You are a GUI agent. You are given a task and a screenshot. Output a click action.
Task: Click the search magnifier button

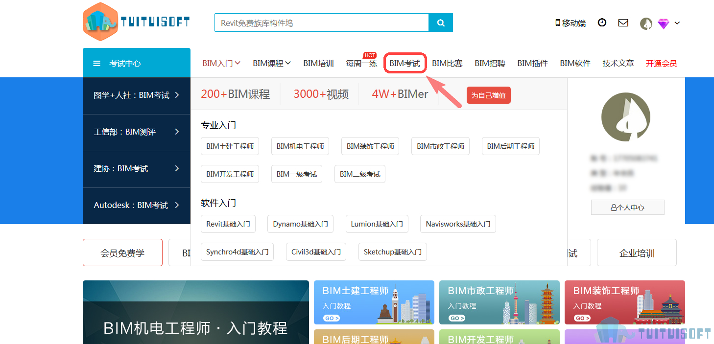click(441, 23)
